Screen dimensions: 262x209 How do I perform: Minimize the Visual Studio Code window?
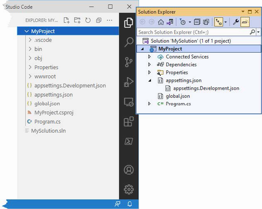[91, 7]
